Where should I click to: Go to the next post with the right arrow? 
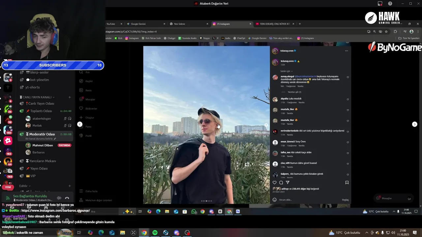pyautogui.click(x=415, y=124)
